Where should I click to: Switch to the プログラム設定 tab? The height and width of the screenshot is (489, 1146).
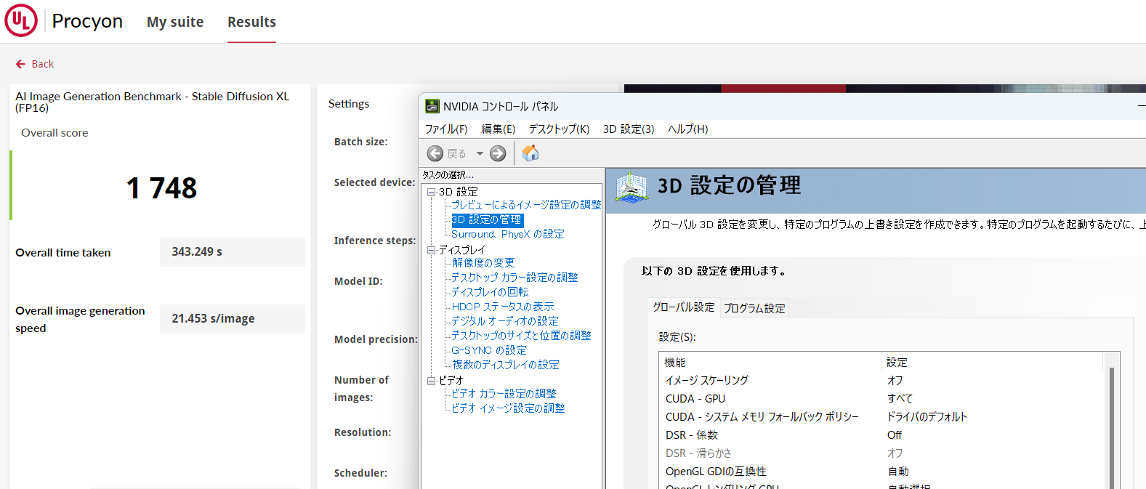754,308
